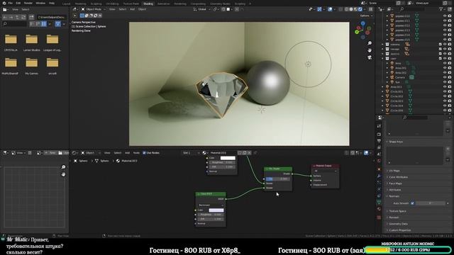Toggle viewport overlays button
Viewport: 454px width, 255px height.
pos(330,9)
